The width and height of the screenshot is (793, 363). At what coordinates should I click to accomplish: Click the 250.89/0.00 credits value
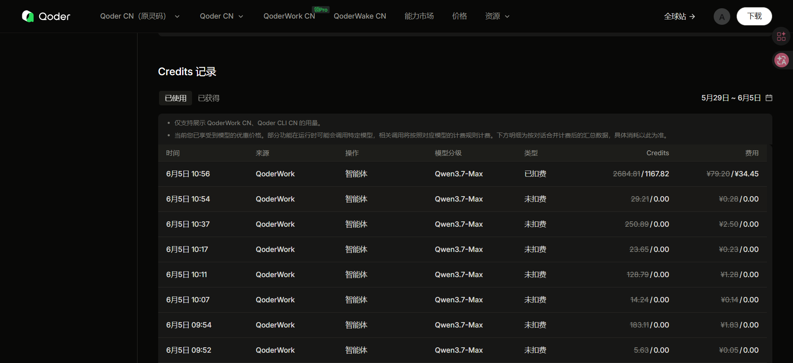pyautogui.click(x=647, y=224)
